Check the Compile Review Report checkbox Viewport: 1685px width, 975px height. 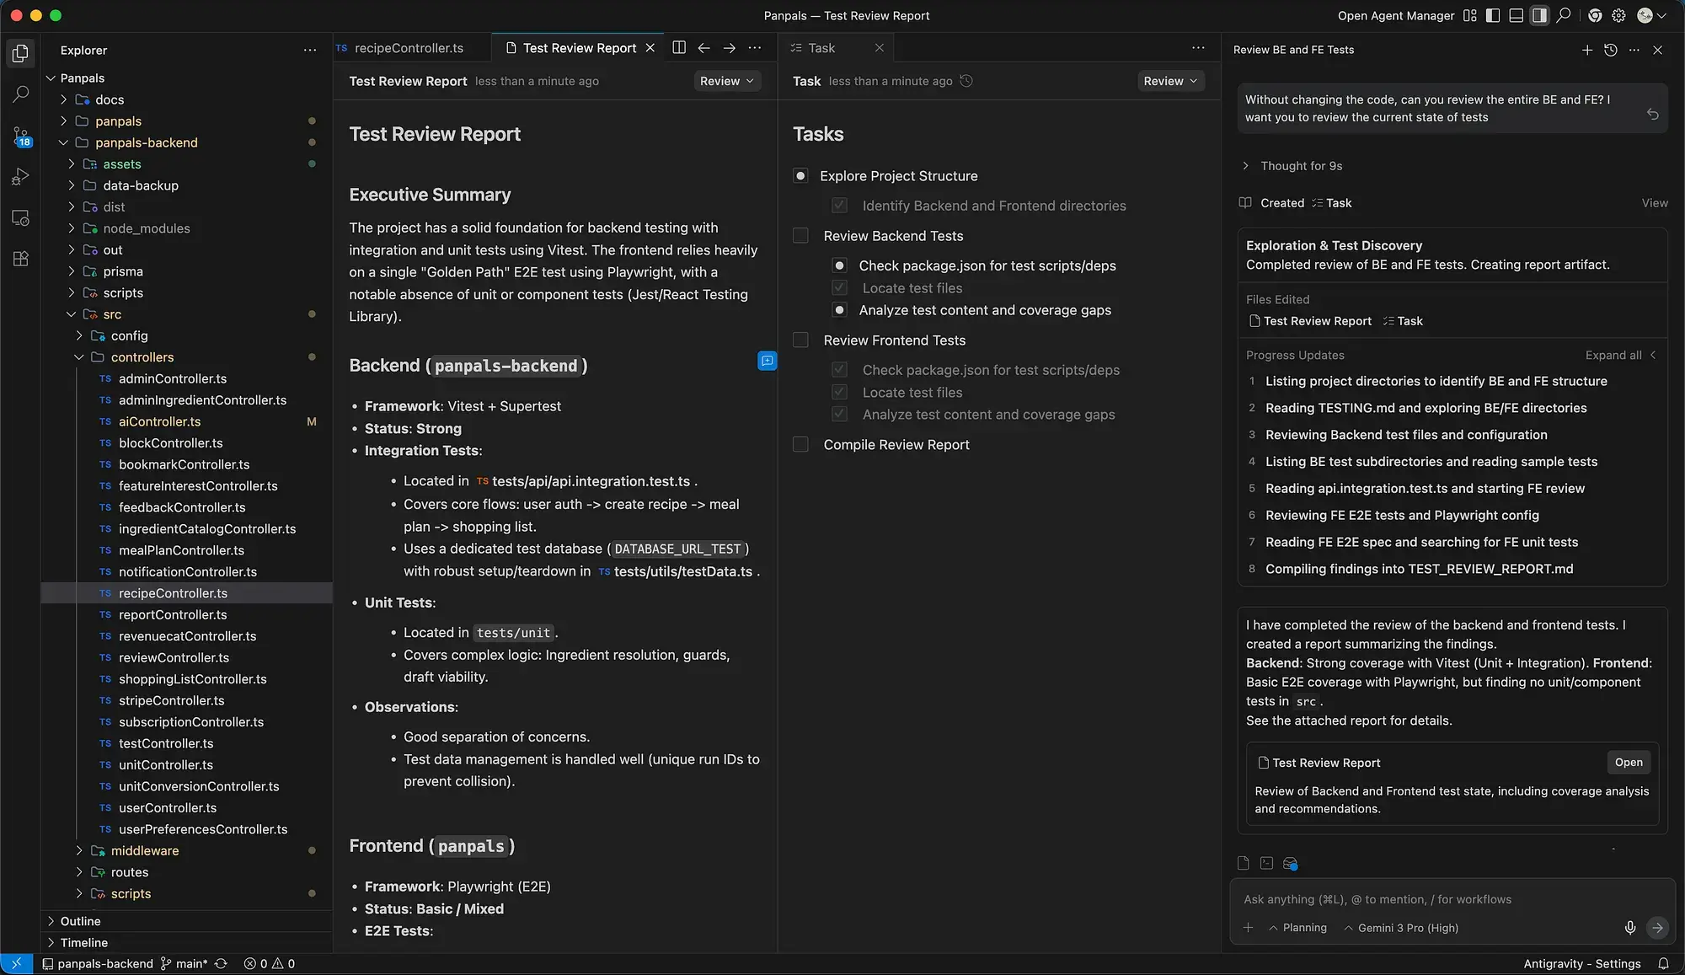[x=800, y=445]
